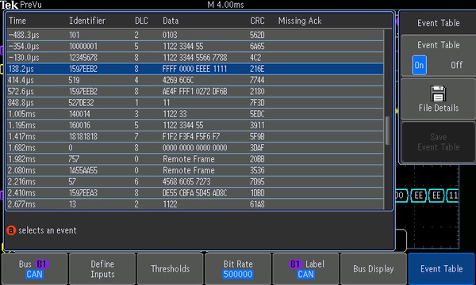
Task: Open the Bit Rate 500000 setting
Action: (238, 269)
